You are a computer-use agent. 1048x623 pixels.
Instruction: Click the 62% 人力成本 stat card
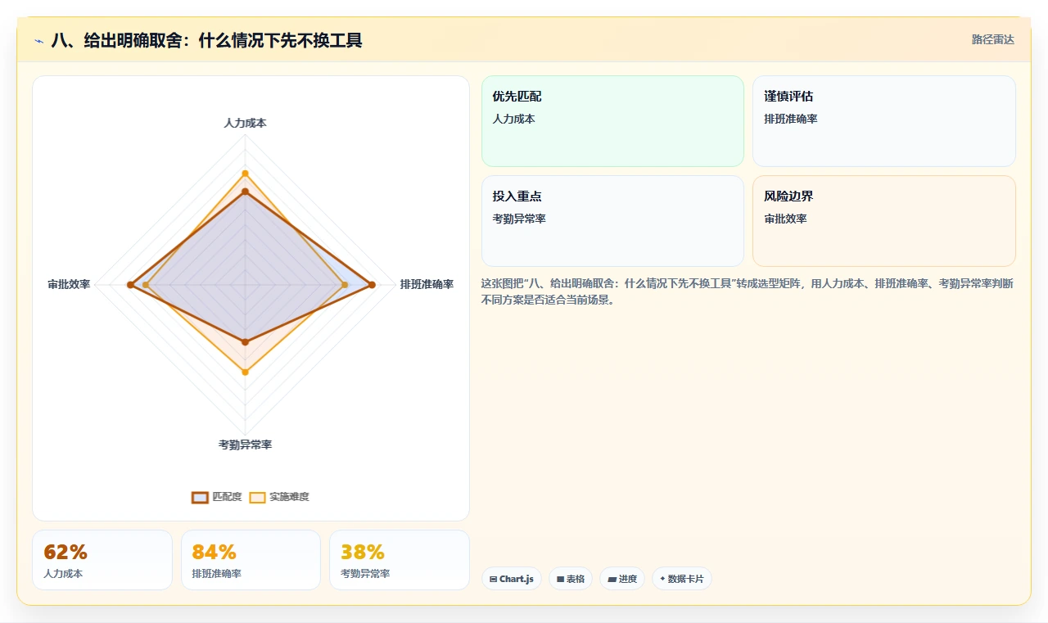click(x=102, y=560)
